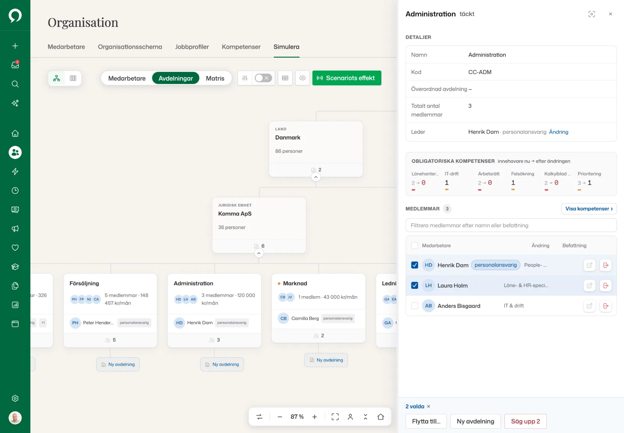Image resolution: width=624 pixels, height=433 pixels.
Task: Click the Scenariots effekt button
Action: [x=347, y=78]
